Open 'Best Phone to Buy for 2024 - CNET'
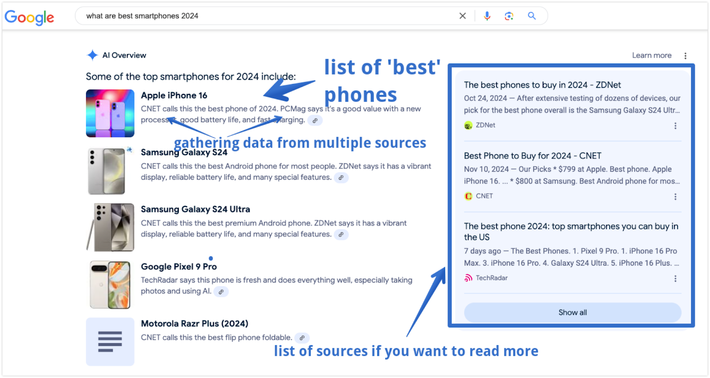 pyautogui.click(x=532, y=156)
